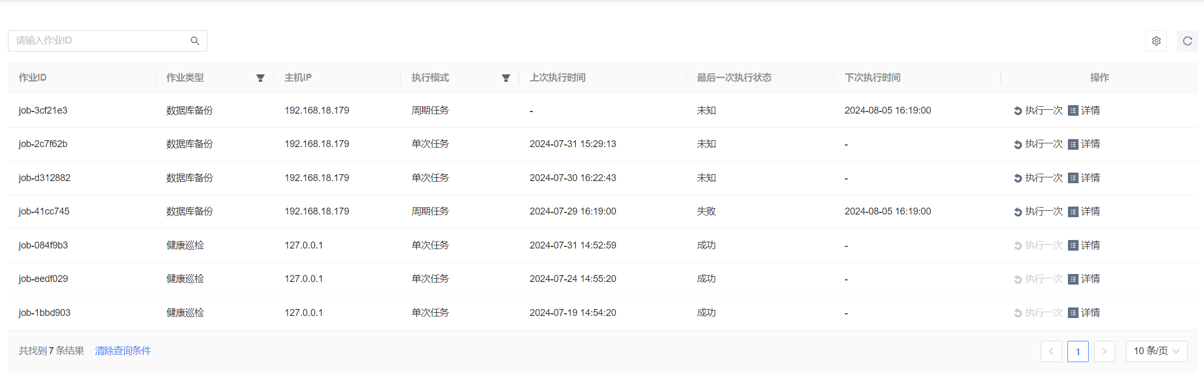
Task: Select job ID job-41cc745
Action: [x=44, y=211]
